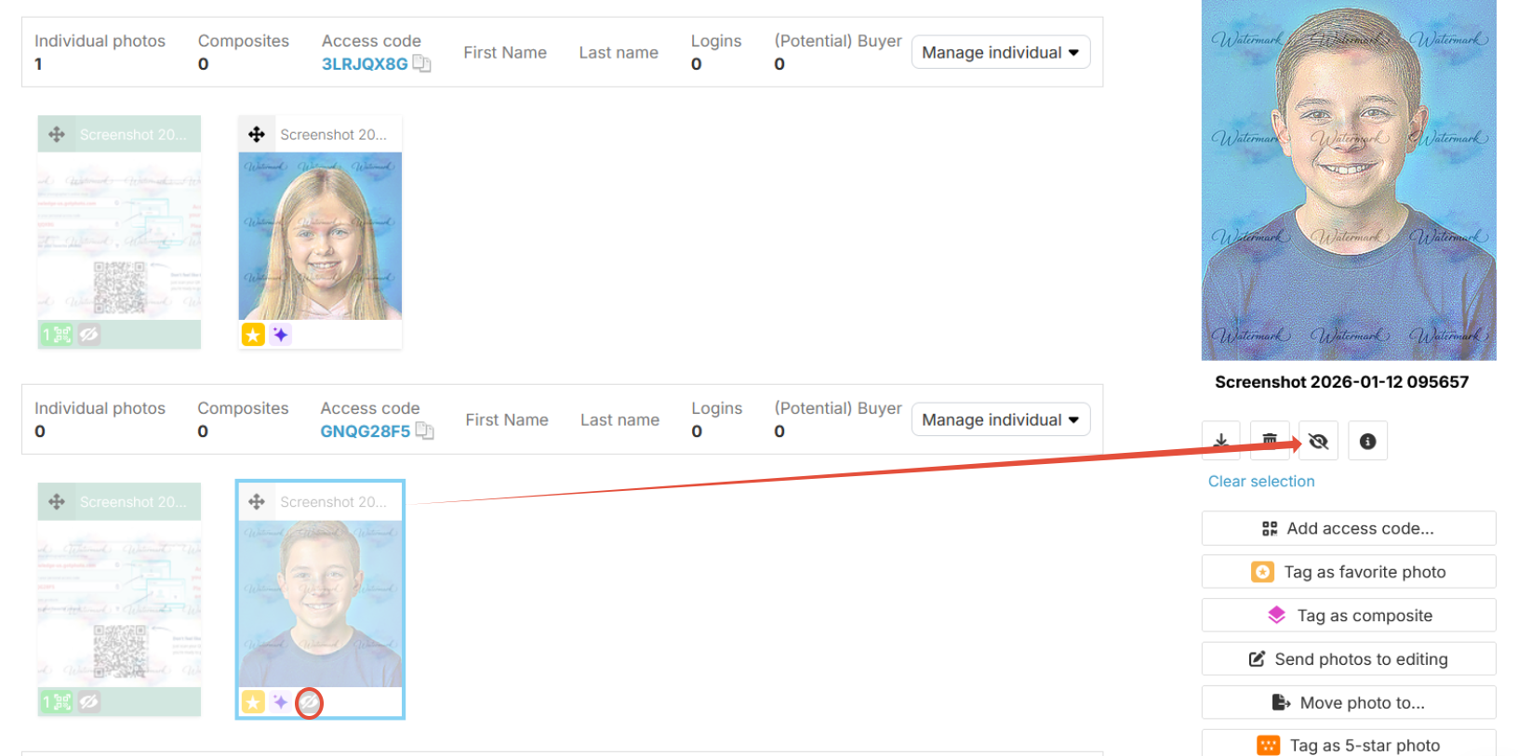Click Composites label in 3LRJQX8G row
1518x756 pixels.
pos(244,41)
